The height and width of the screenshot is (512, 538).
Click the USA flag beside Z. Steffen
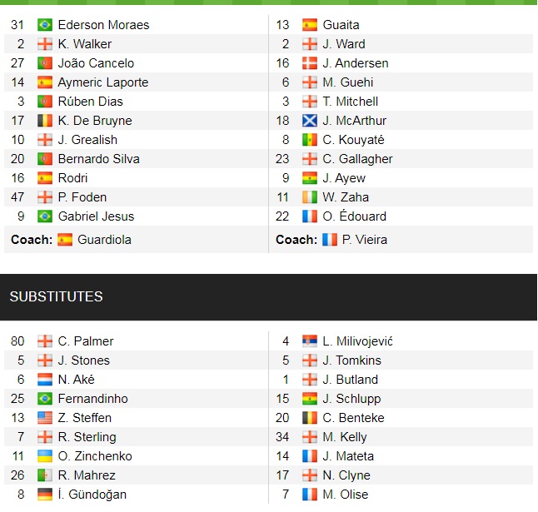(45, 418)
